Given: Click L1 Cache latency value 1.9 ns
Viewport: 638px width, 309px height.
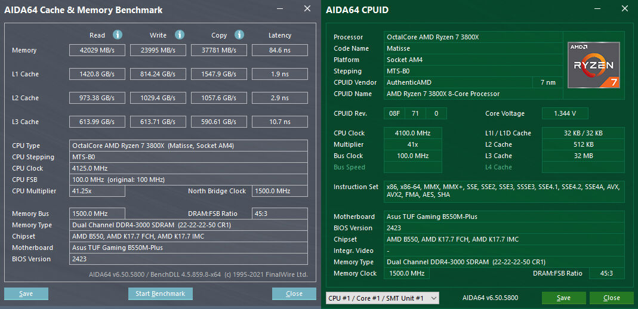Looking at the screenshot, I should [280, 74].
